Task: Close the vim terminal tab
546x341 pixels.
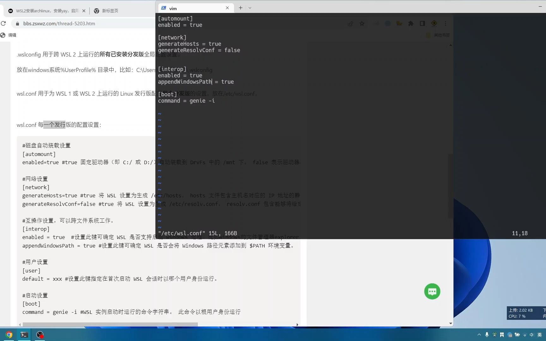Action: click(227, 8)
